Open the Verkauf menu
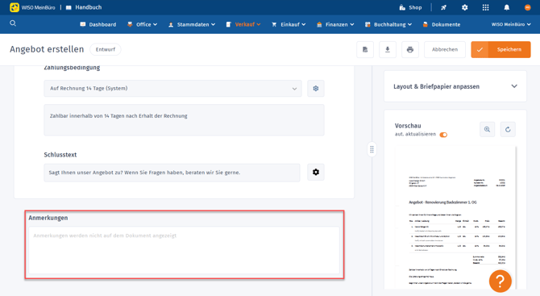 (243, 24)
